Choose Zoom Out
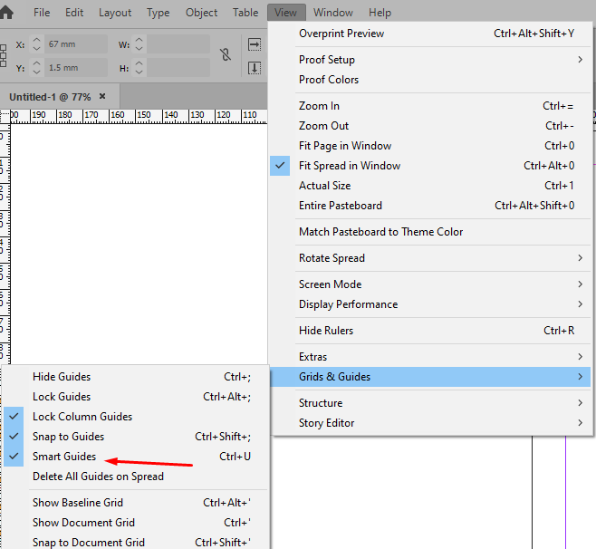The image size is (596, 549). [x=430, y=125]
